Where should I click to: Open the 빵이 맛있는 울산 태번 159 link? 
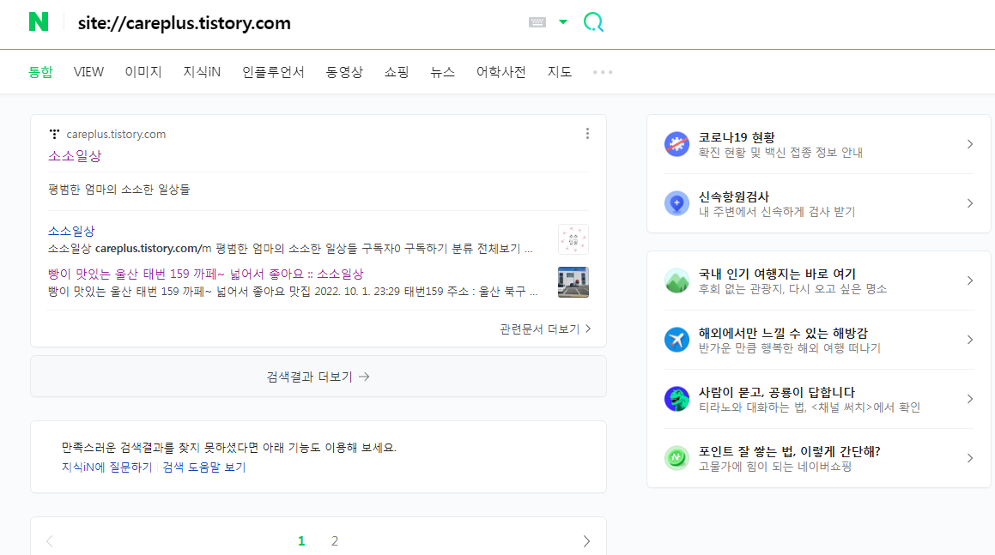point(205,274)
